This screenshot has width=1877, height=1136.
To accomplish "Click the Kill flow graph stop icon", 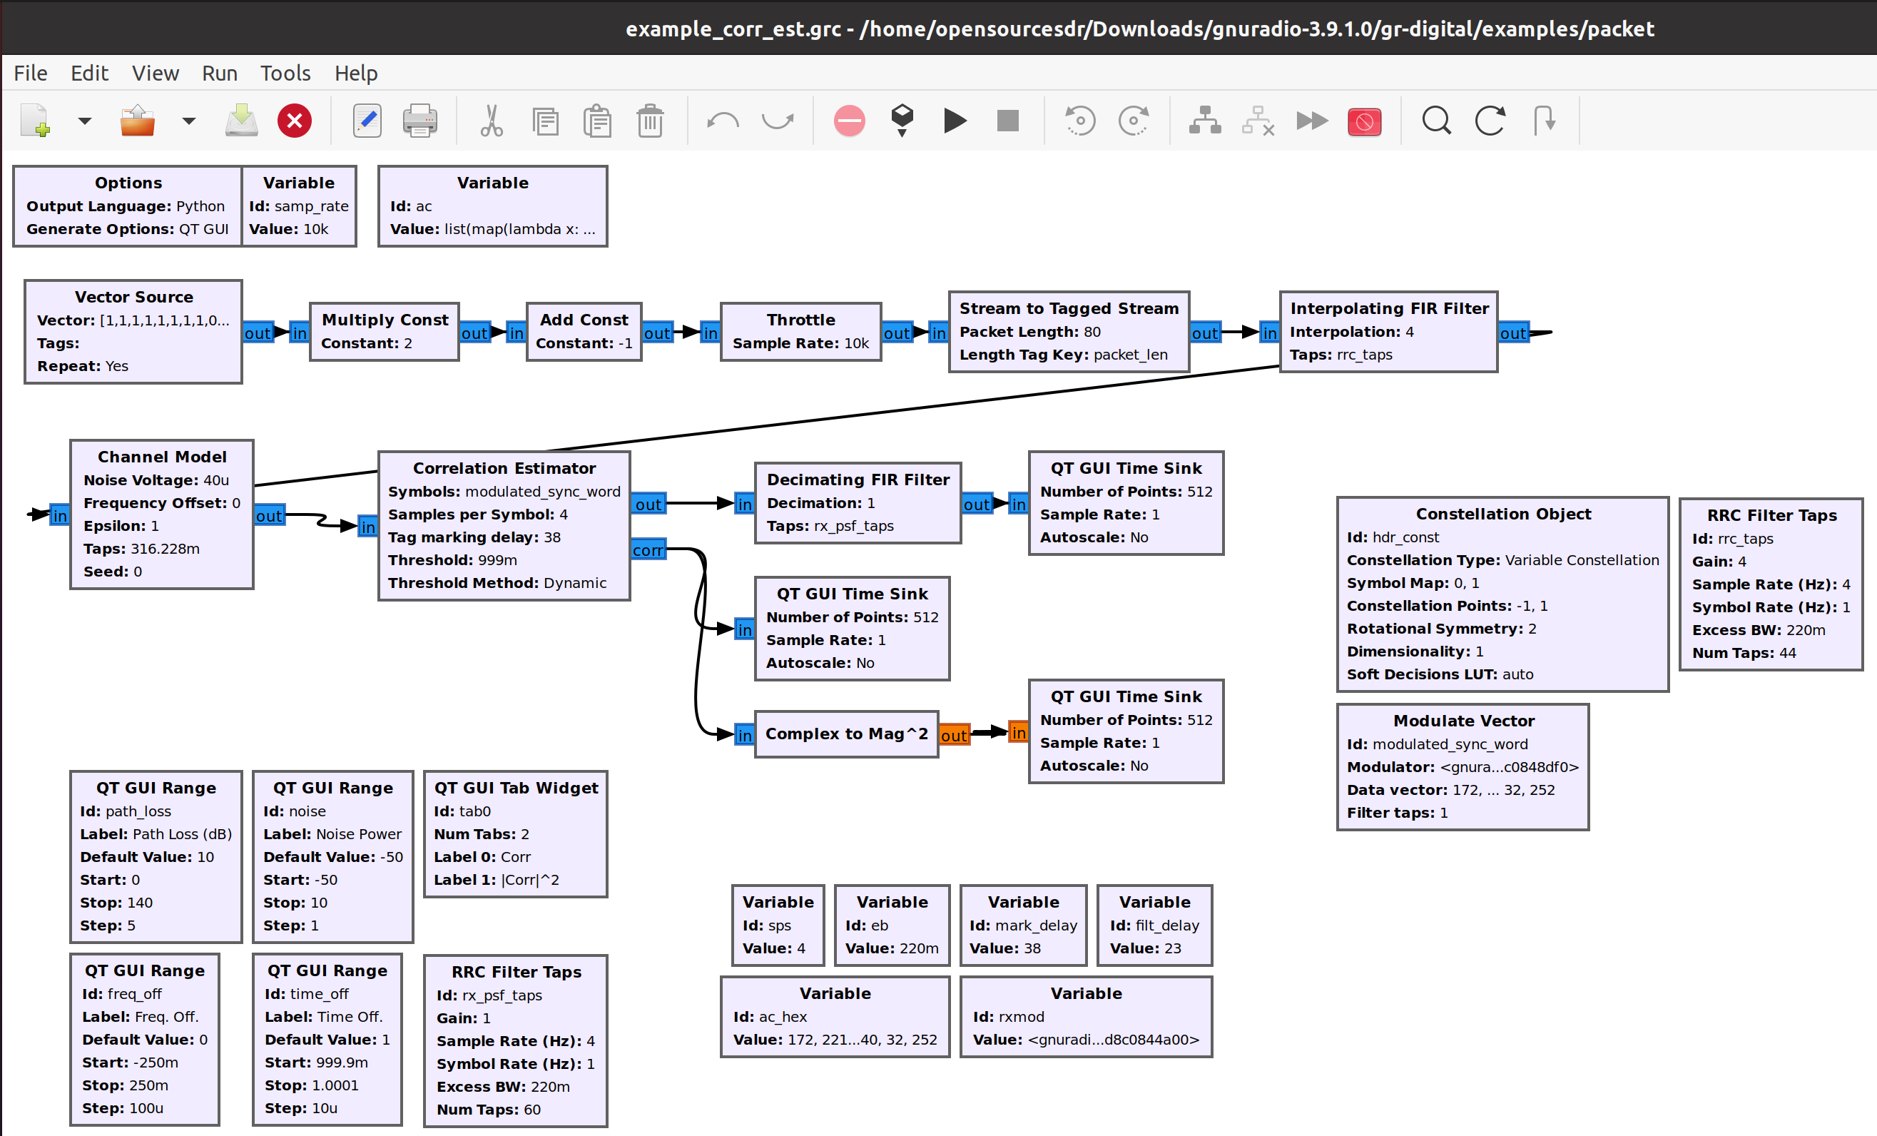I will pyautogui.click(x=1007, y=121).
